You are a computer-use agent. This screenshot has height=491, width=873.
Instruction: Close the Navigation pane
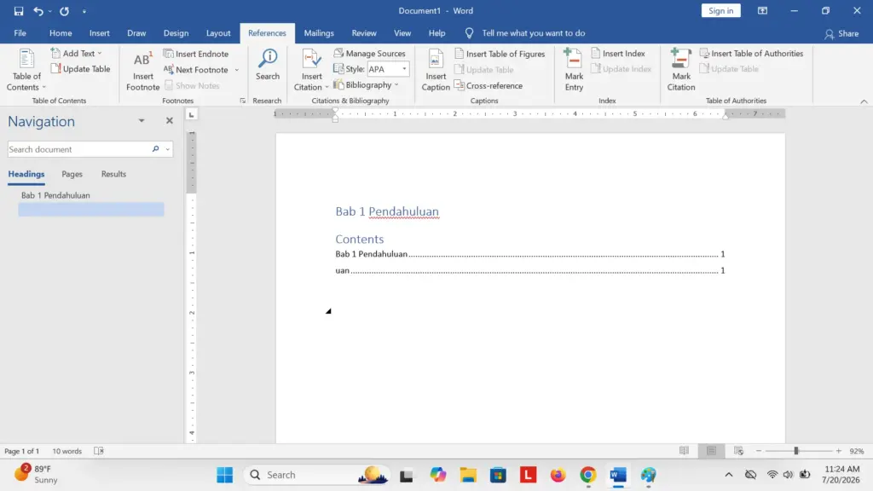tap(170, 121)
